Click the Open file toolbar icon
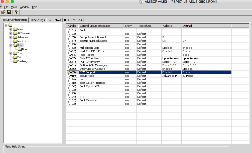The image size is (252, 153). pos(3,12)
